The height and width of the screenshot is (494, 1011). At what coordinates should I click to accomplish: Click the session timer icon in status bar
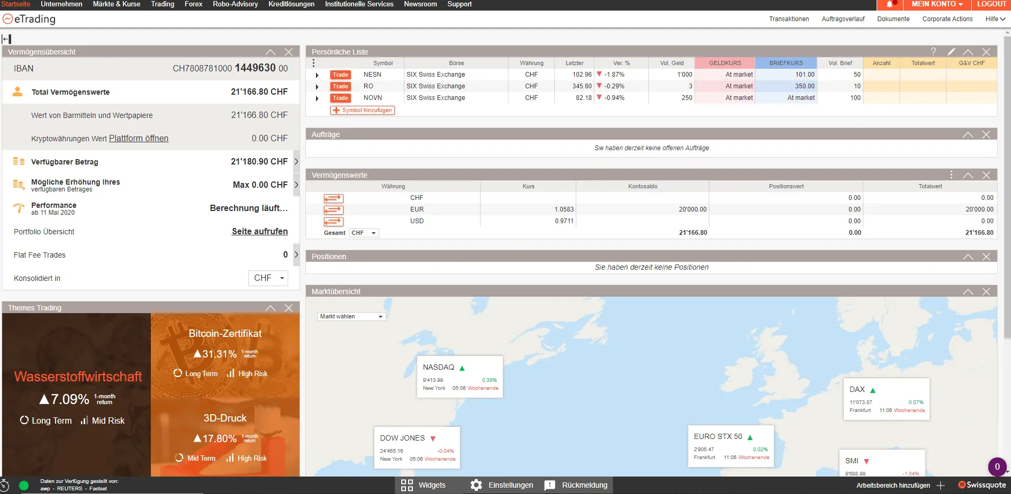pos(5,486)
